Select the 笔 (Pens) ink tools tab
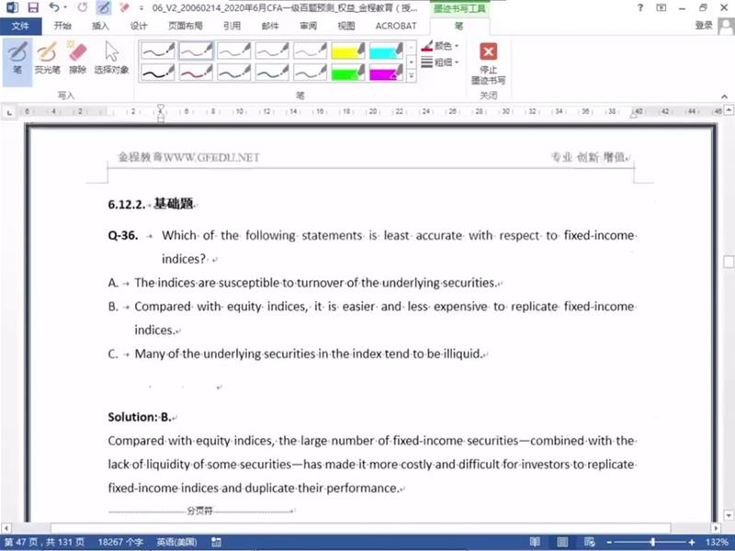Image resolution: width=735 pixels, height=551 pixels. [x=458, y=27]
